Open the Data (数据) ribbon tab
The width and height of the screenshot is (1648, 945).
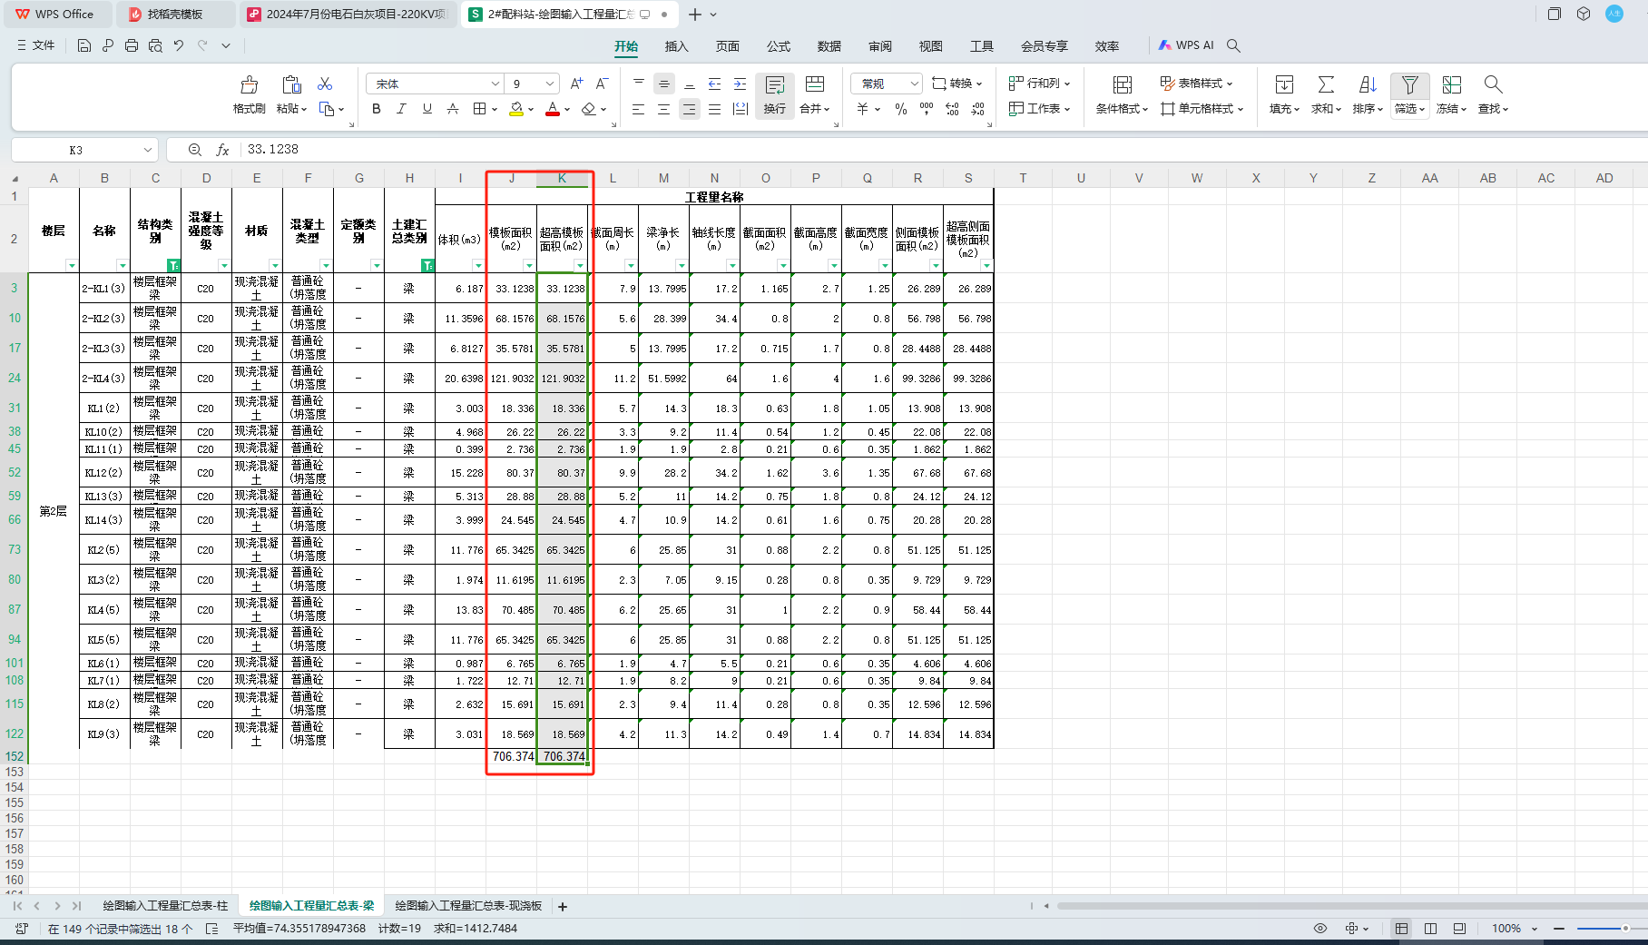coord(829,46)
